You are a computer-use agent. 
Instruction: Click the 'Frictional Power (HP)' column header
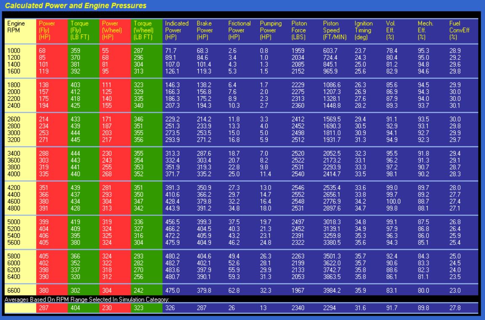point(239,30)
